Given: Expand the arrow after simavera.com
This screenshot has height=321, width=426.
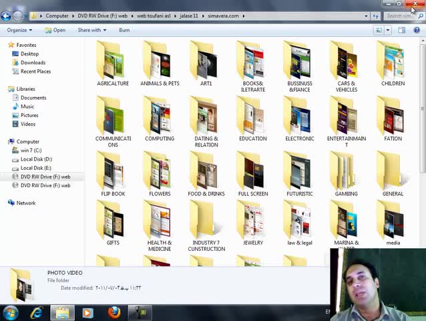Looking at the screenshot, I should coord(244,16).
